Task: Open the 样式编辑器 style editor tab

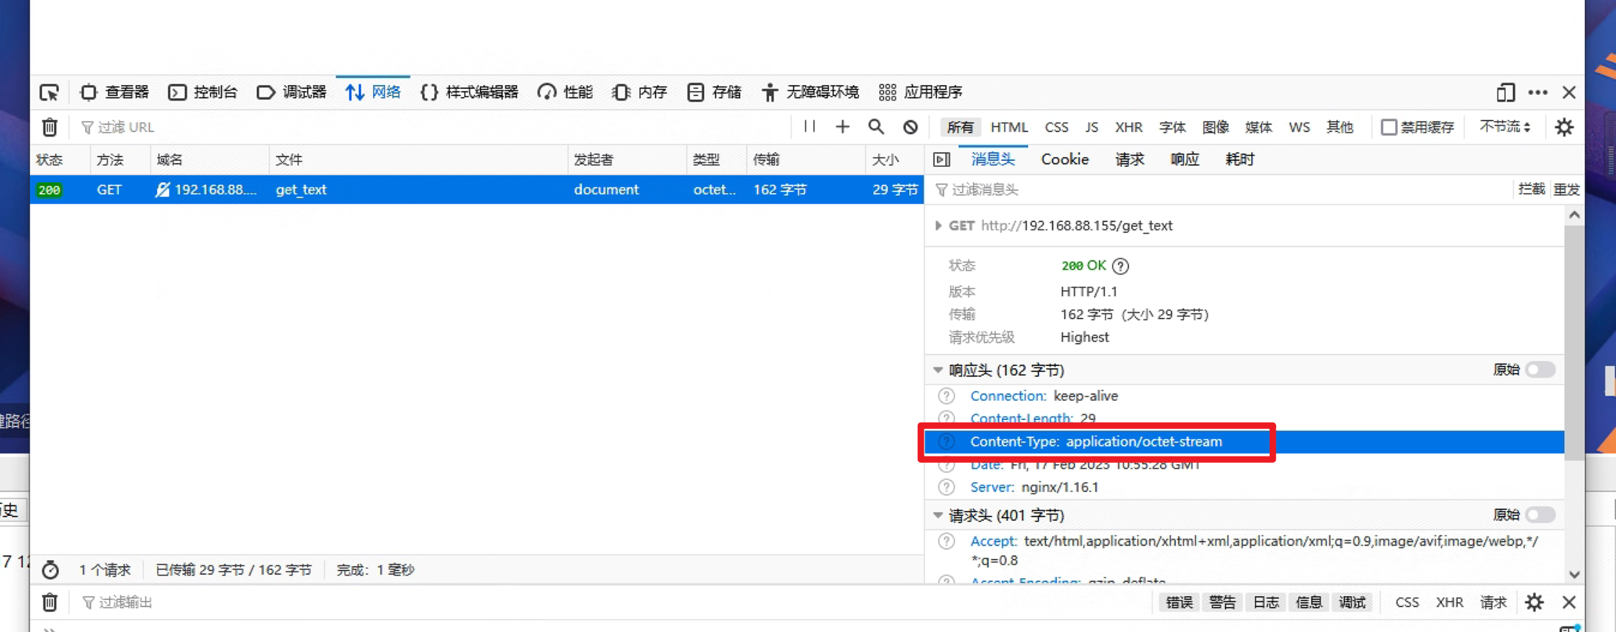Action: coord(469,92)
